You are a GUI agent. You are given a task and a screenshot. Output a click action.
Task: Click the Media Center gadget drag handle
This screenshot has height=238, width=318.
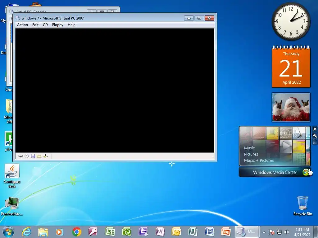pos(315,142)
